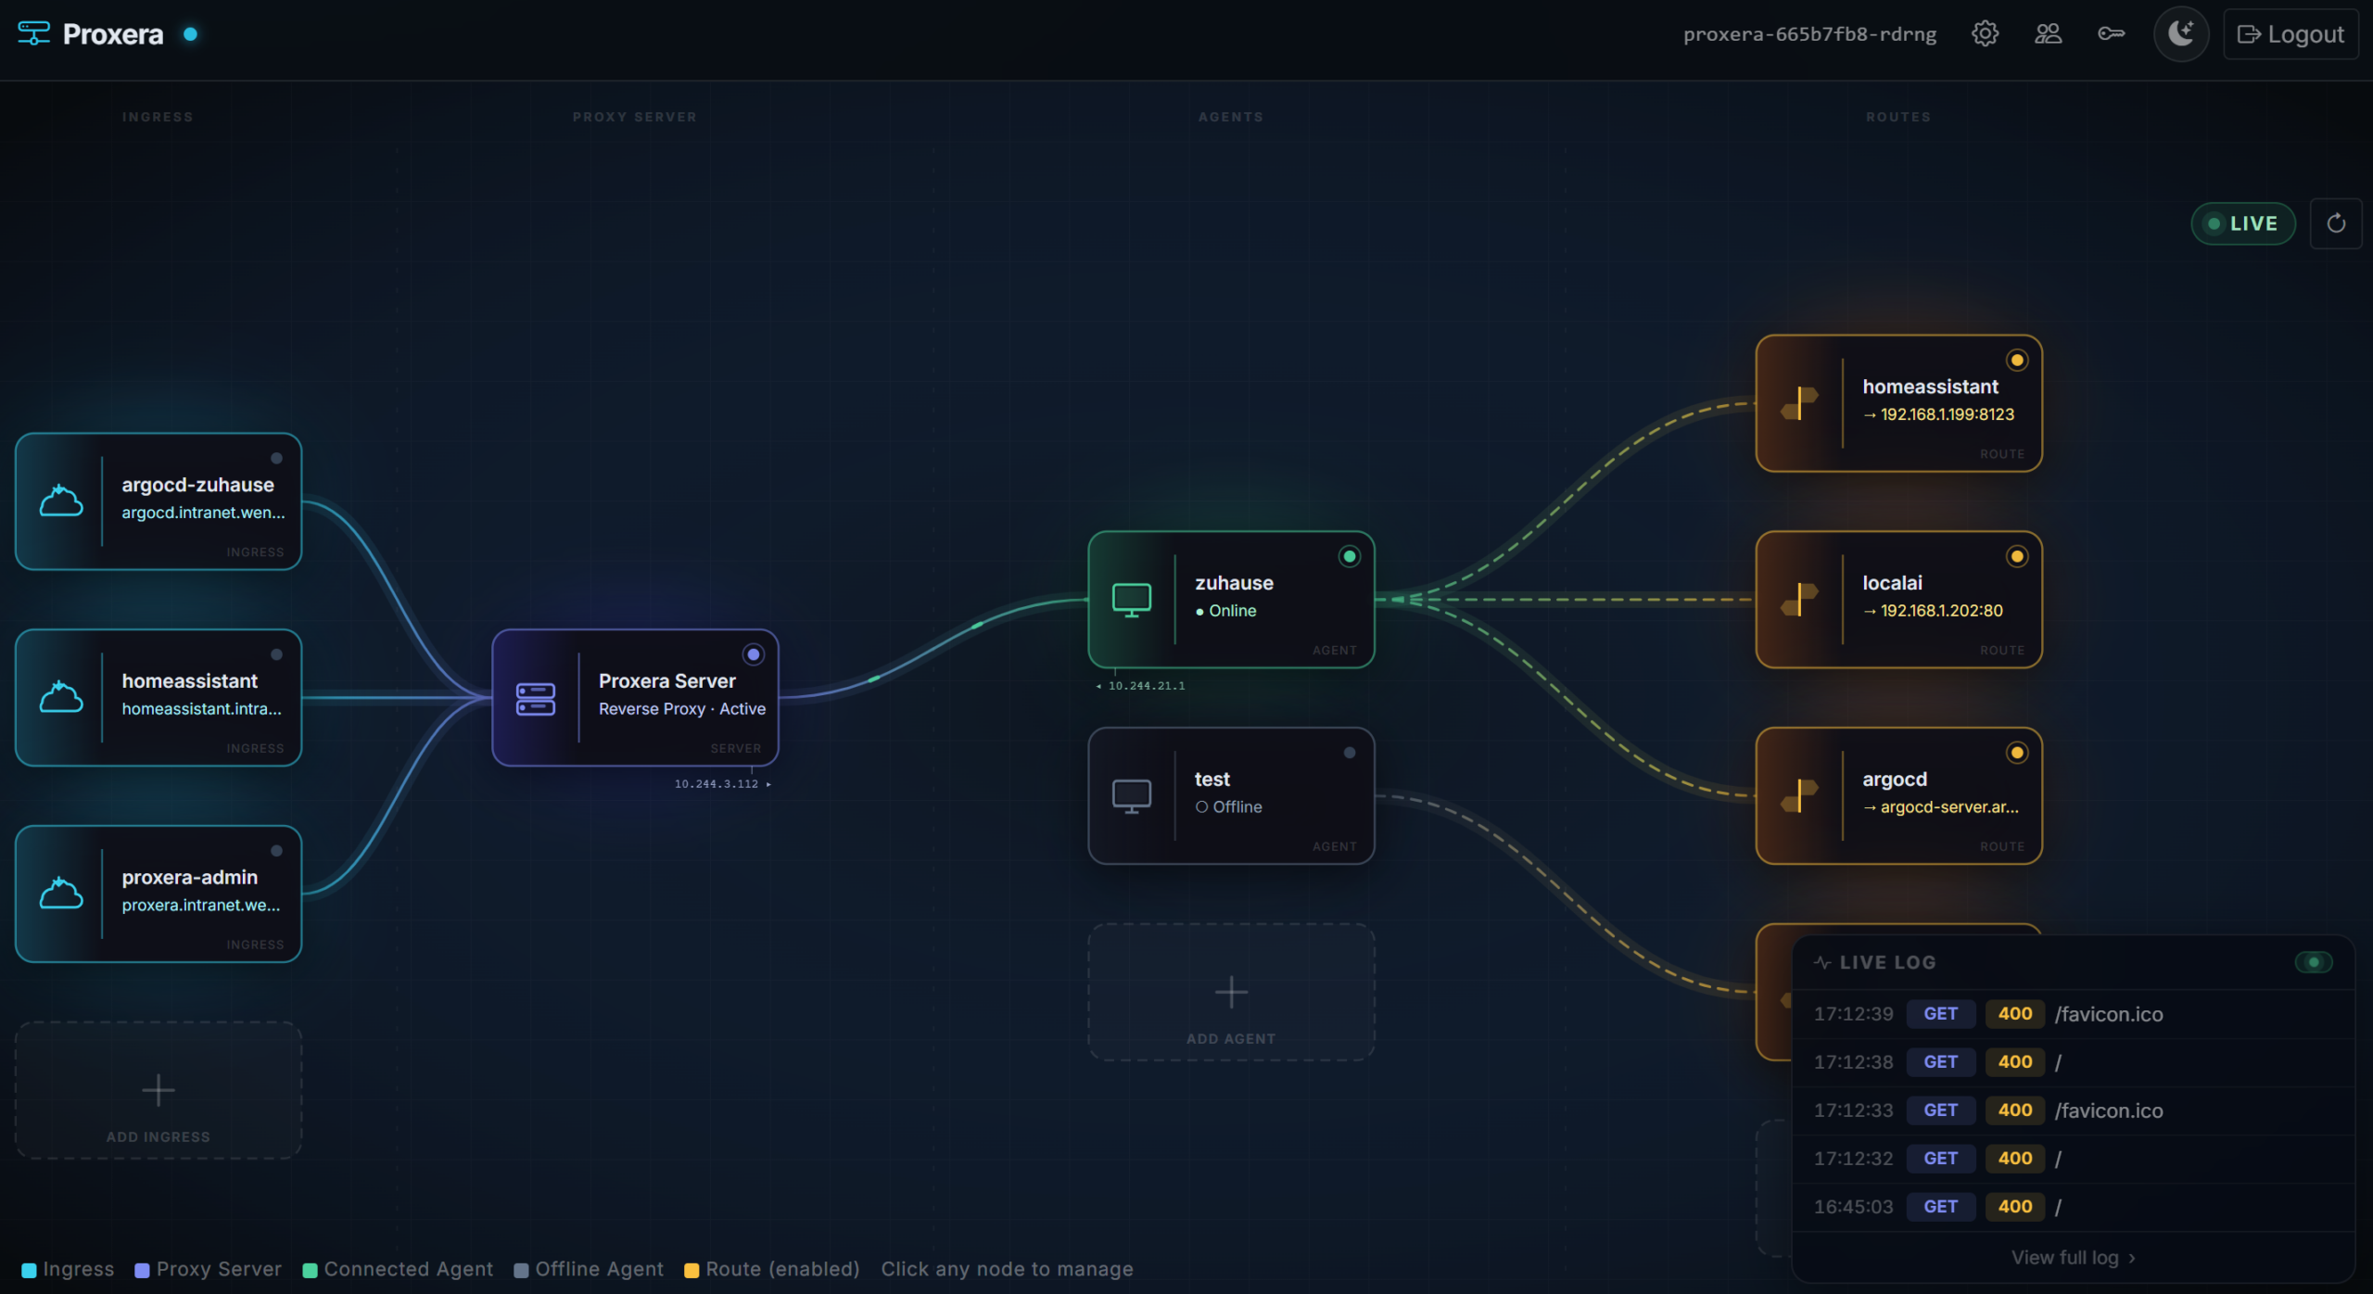The image size is (2373, 1294).
Task: Click agent IP label 10.244.21.1
Action: [1147, 686]
